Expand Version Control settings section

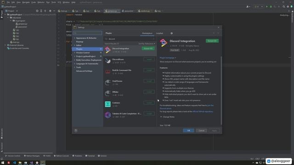click(74, 53)
